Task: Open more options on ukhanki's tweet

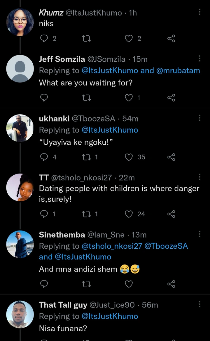Action: tap(200, 118)
